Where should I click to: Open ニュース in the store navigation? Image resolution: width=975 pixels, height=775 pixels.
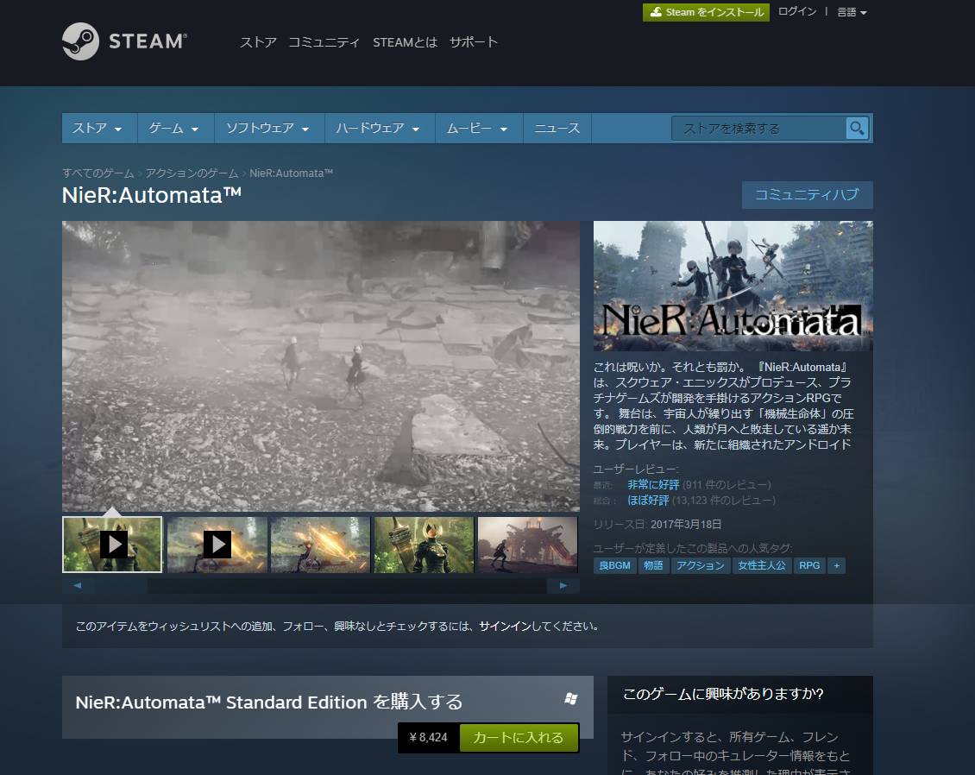pos(557,128)
